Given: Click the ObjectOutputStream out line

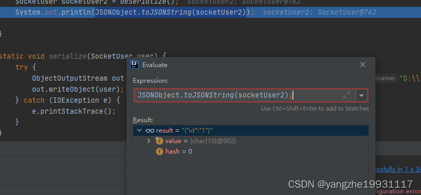Looking at the screenshot, I should [78, 78].
